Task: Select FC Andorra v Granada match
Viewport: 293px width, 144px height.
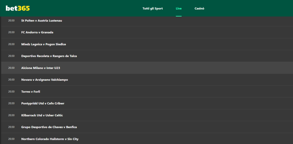Action: [x=37, y=33]
